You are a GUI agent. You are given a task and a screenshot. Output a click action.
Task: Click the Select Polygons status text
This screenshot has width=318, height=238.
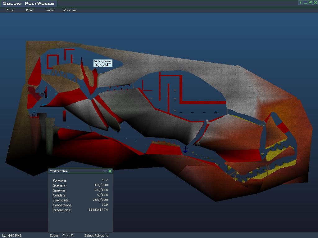pos(96,236)
